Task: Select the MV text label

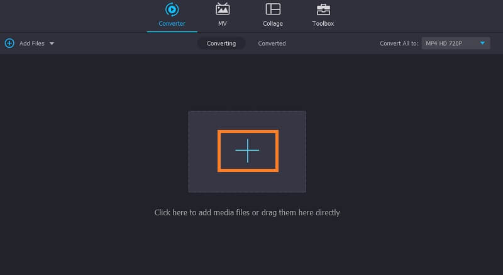Action: (222, 24)
